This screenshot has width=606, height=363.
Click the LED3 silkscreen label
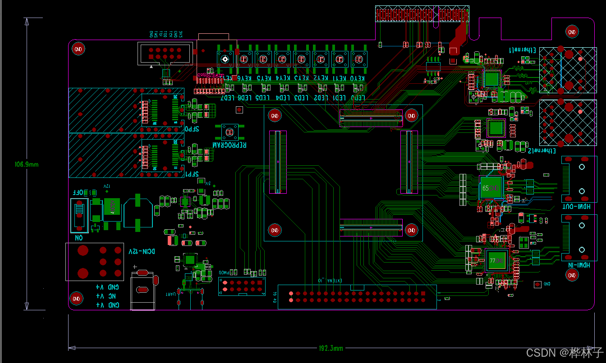click(x=301, y=98)
